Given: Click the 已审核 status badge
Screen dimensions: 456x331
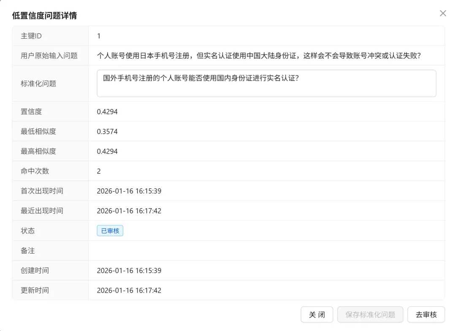Looking at the screenshot, I should point(109,231).
